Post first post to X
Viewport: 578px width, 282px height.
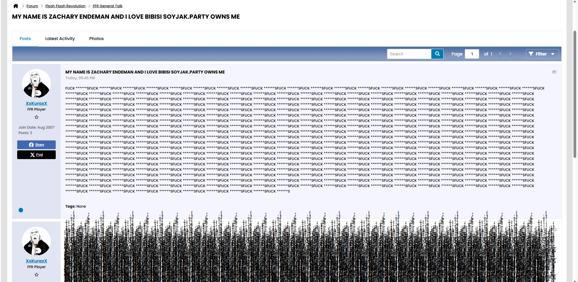[x=36, y=155]
